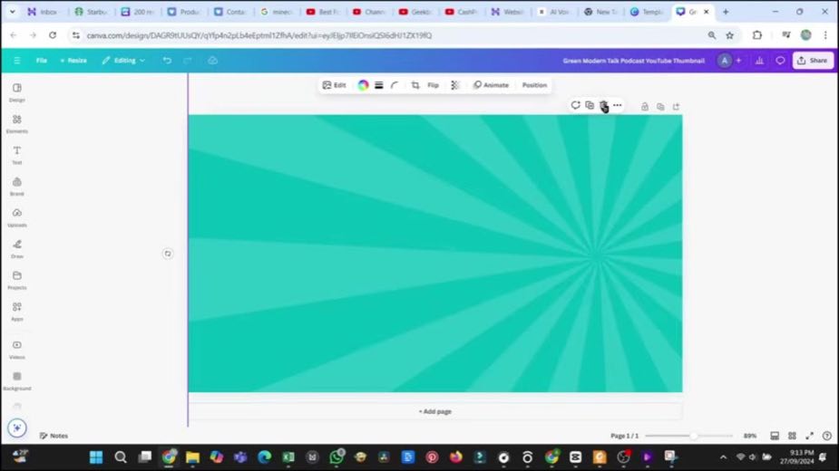This screenshot has height=471, width=839.
Task: Toggle scroll view pages icon
Action: pos(775,436)
